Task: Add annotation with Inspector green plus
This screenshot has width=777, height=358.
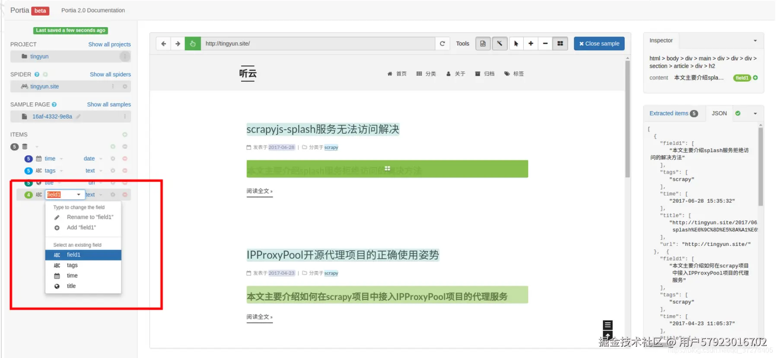Action: click(755, 78)
